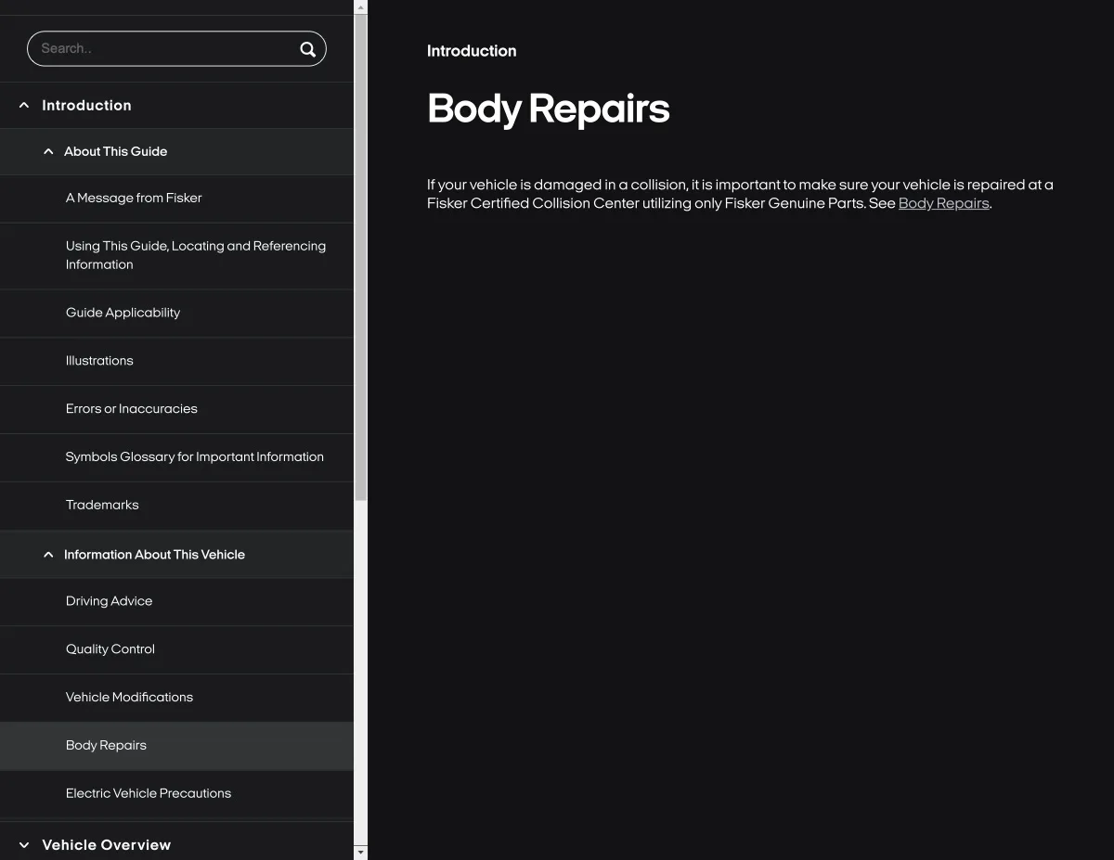
Task: Select Body Repairs in the sidebar
Action: tap(106, 746)
